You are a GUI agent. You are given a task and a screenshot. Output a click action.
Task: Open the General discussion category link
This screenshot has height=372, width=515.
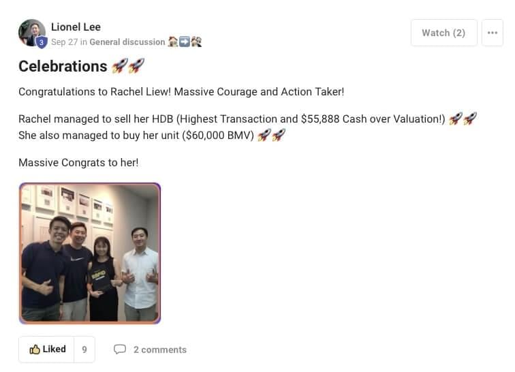tap(127, 42)
